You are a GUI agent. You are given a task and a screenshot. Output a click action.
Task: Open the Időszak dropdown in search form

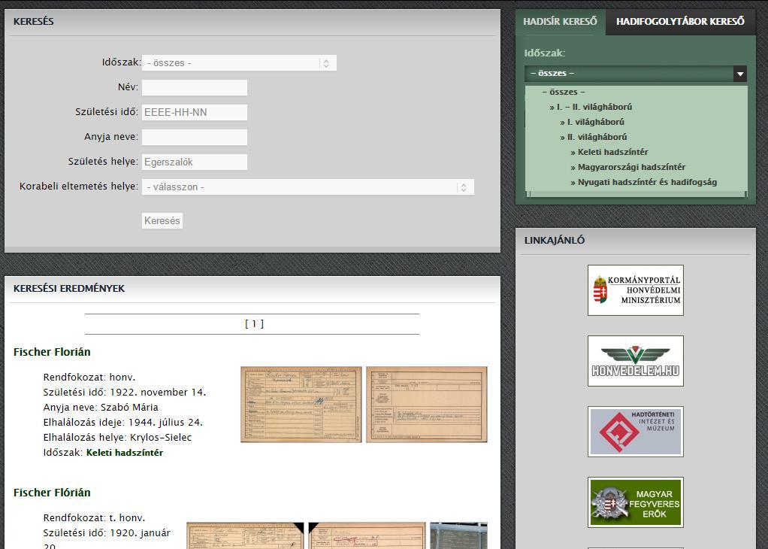tap(239, 62)
